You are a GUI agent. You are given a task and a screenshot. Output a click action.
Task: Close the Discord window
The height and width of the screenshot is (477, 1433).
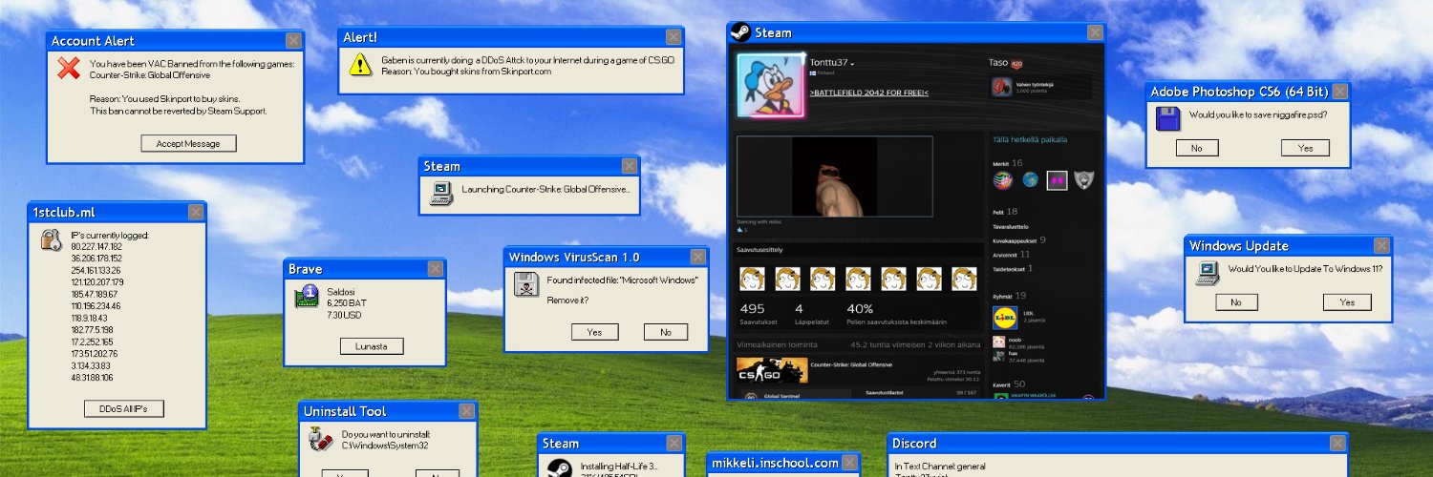point(1337,443)
